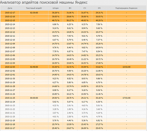147x131 pixels.
Task: Click date cell 2015-11-26
Action: [x=10, y=94]
